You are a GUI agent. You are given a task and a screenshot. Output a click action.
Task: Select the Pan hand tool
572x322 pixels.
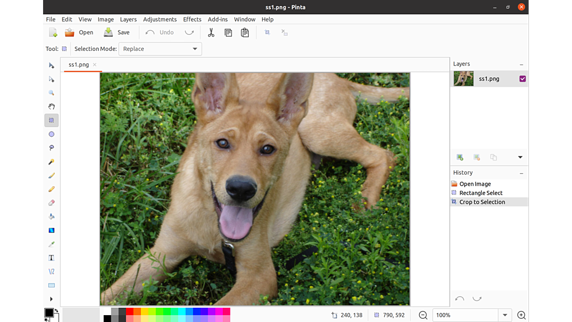(x=51, y=106)
